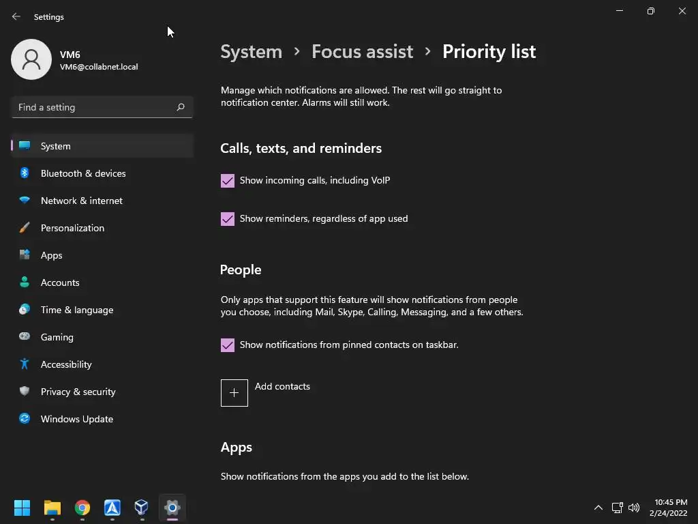Image resolution: width=698 pixels, height=524 pixels.
Task: Click the Accessibility figure icon
Action: tap(25, 364)
